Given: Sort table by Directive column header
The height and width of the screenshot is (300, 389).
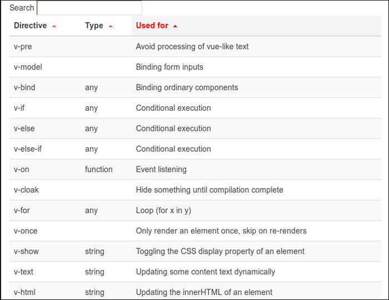Looking at the screenshot, I should 31,26.
